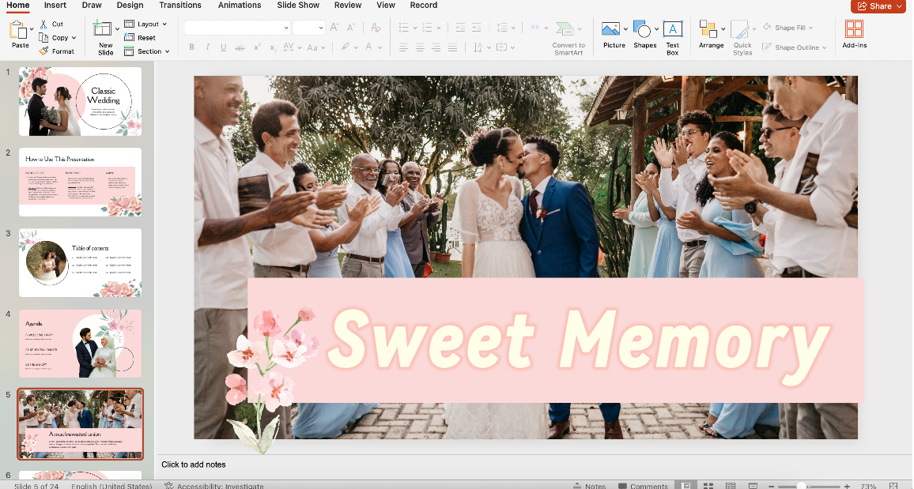
Task: Open the Record tab
Action: 423,6
